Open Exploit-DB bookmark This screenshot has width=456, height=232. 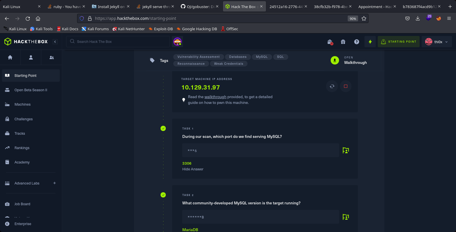click(160, 29)
